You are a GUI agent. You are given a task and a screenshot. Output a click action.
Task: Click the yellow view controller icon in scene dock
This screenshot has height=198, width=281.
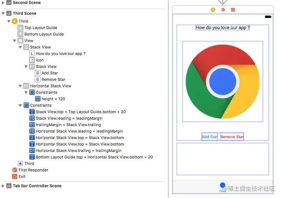(x=213, y=10)
